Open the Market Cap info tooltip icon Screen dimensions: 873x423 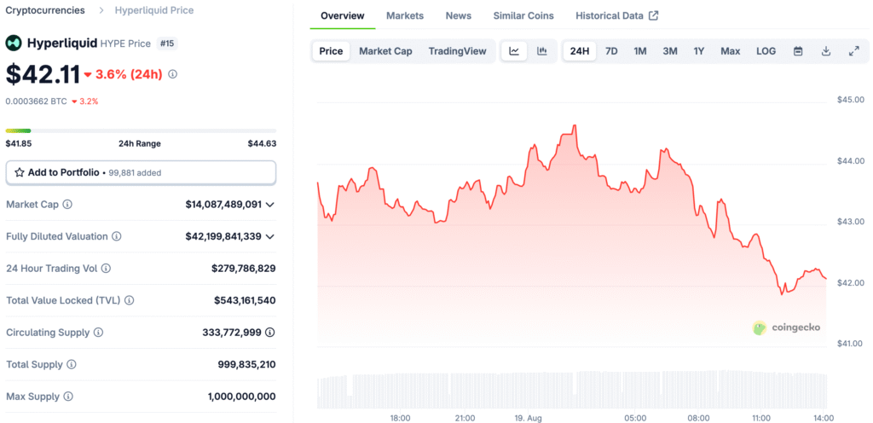pyautogui.click(x=67, y=205)
